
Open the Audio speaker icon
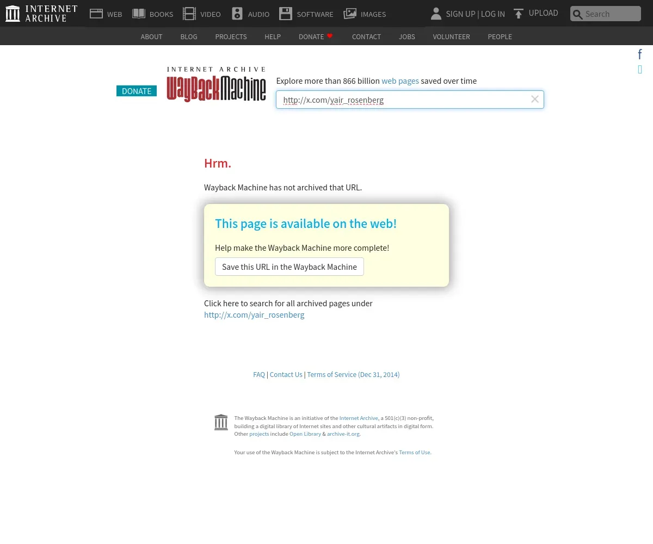237,14
